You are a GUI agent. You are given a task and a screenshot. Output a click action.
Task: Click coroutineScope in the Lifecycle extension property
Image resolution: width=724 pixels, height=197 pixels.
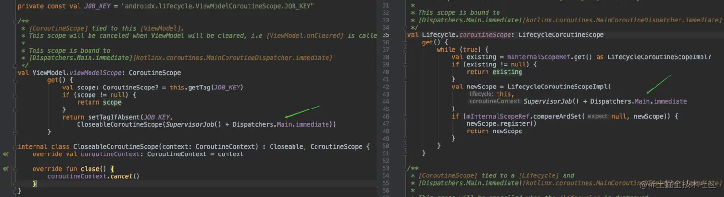(484, 35)
